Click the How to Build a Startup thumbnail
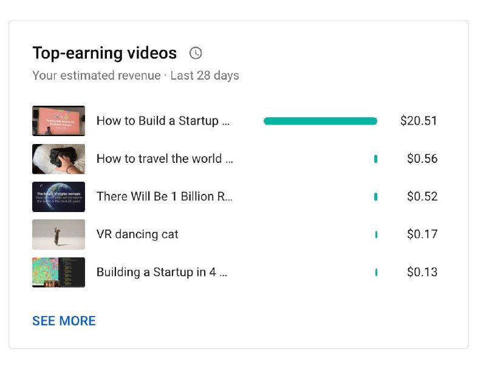 click(x=58, y=121)
